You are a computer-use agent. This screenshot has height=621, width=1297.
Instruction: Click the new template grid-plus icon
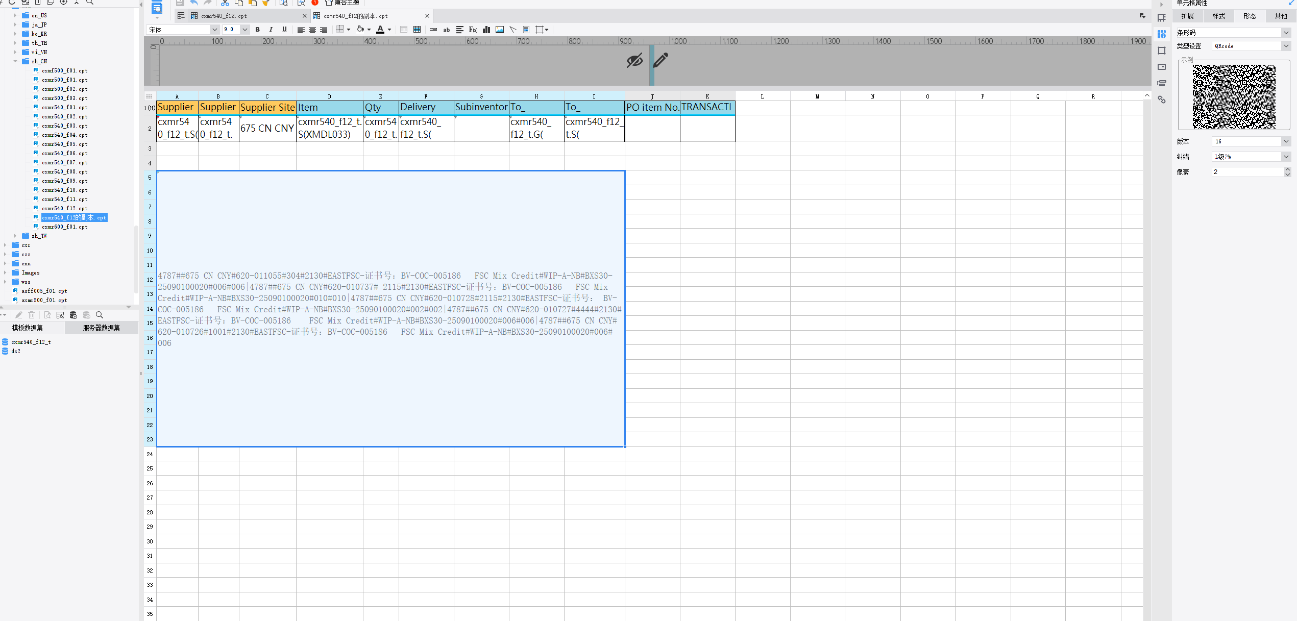(181, 16)
